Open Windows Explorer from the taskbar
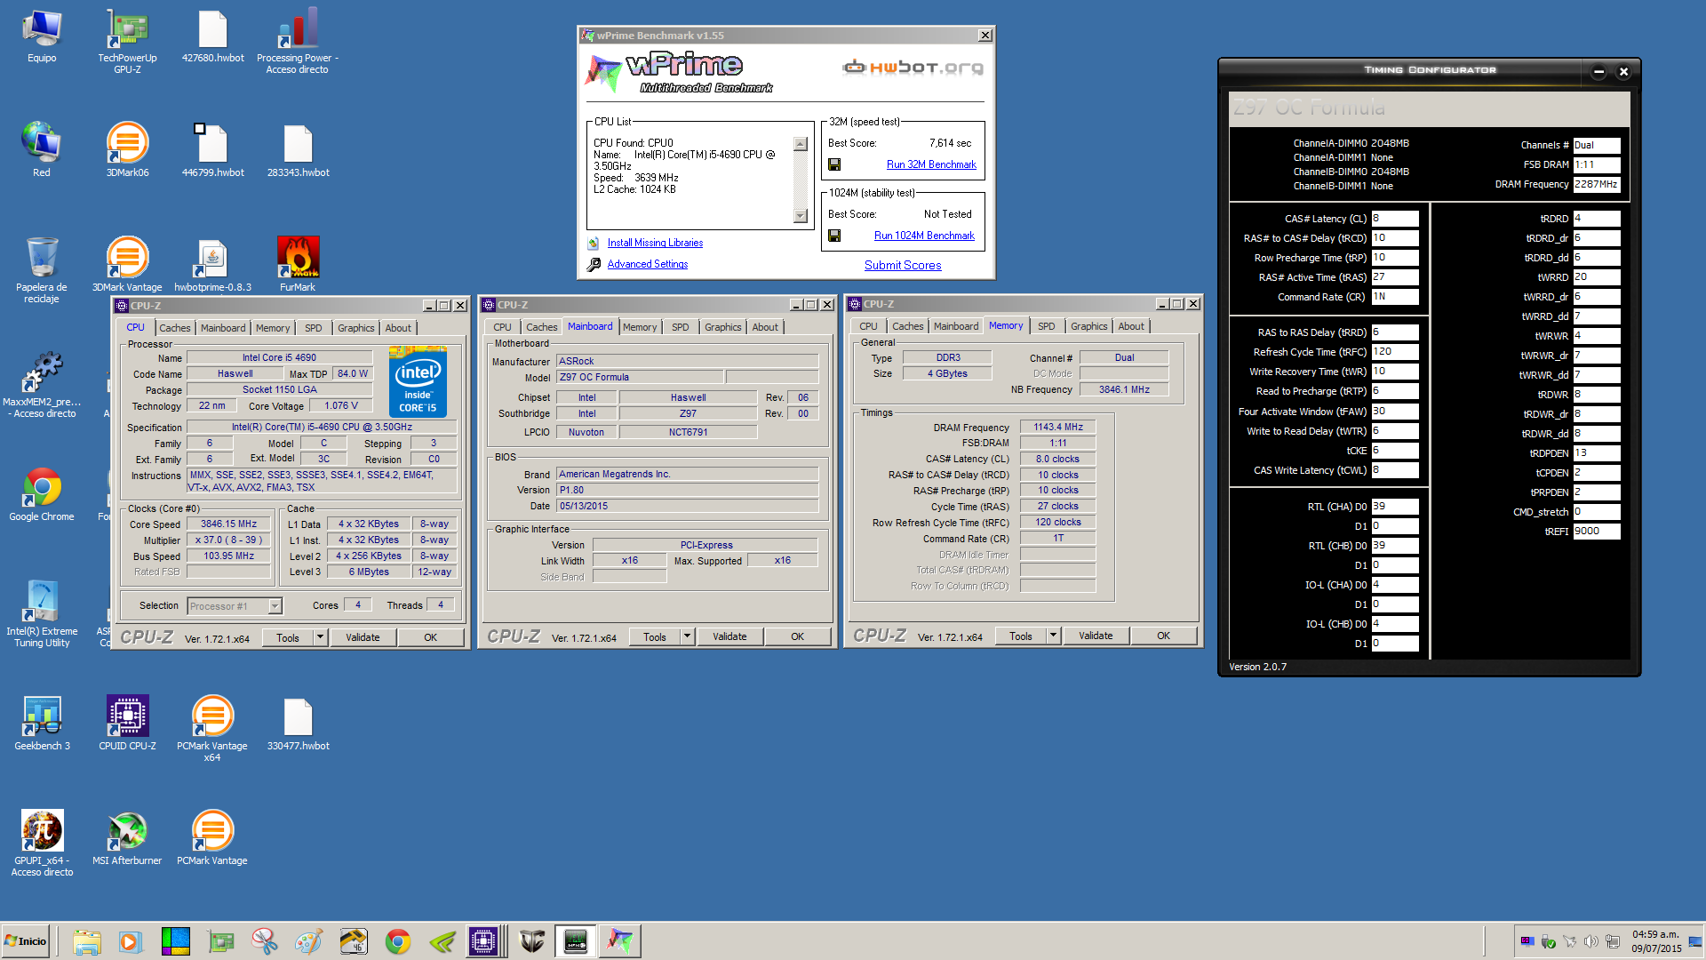 coord(86,940)
